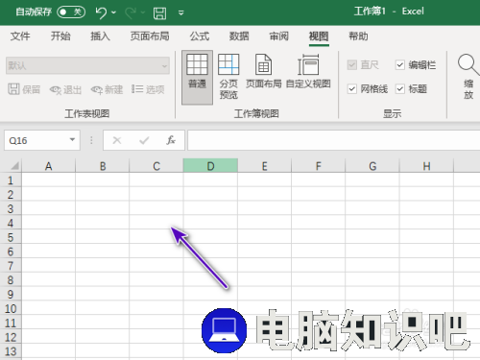Click the 退出 sheet view button

[x=65, y=89]
